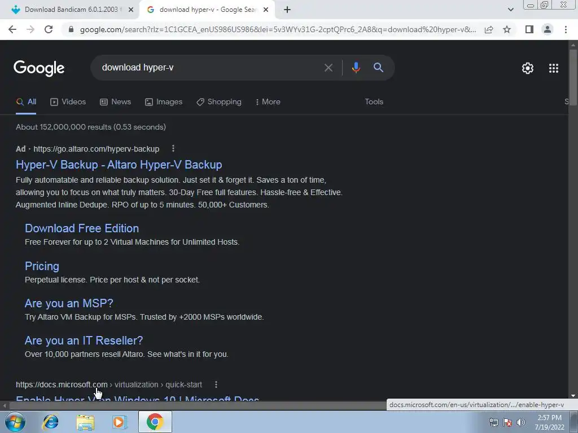Click the vertical scrollbar thumb

click(573, 78)
